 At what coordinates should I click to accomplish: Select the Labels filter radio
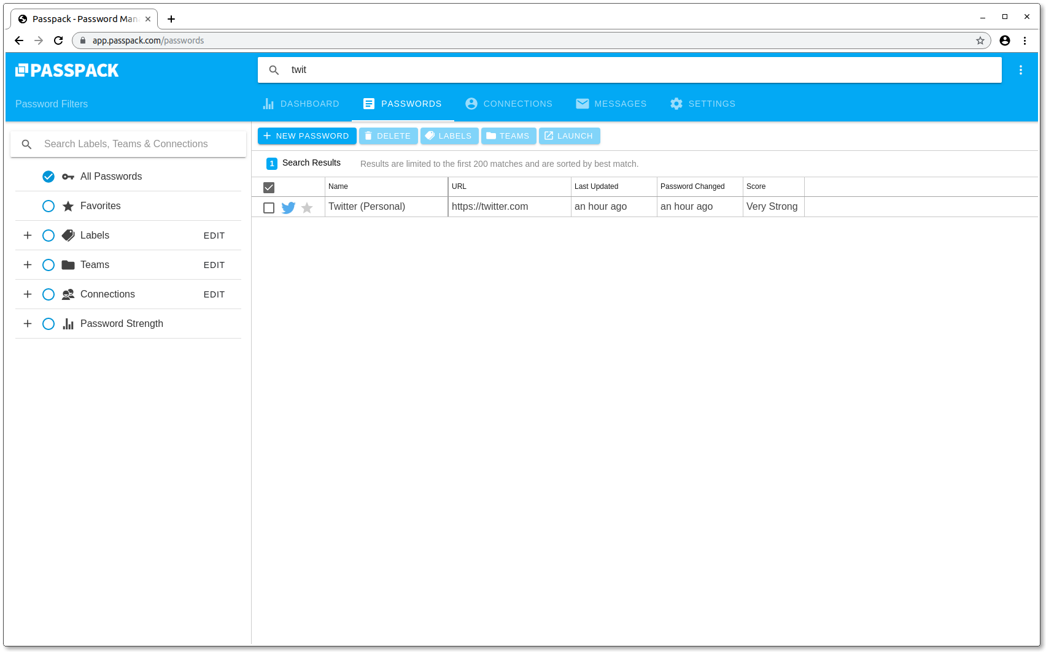click(48, 236)
